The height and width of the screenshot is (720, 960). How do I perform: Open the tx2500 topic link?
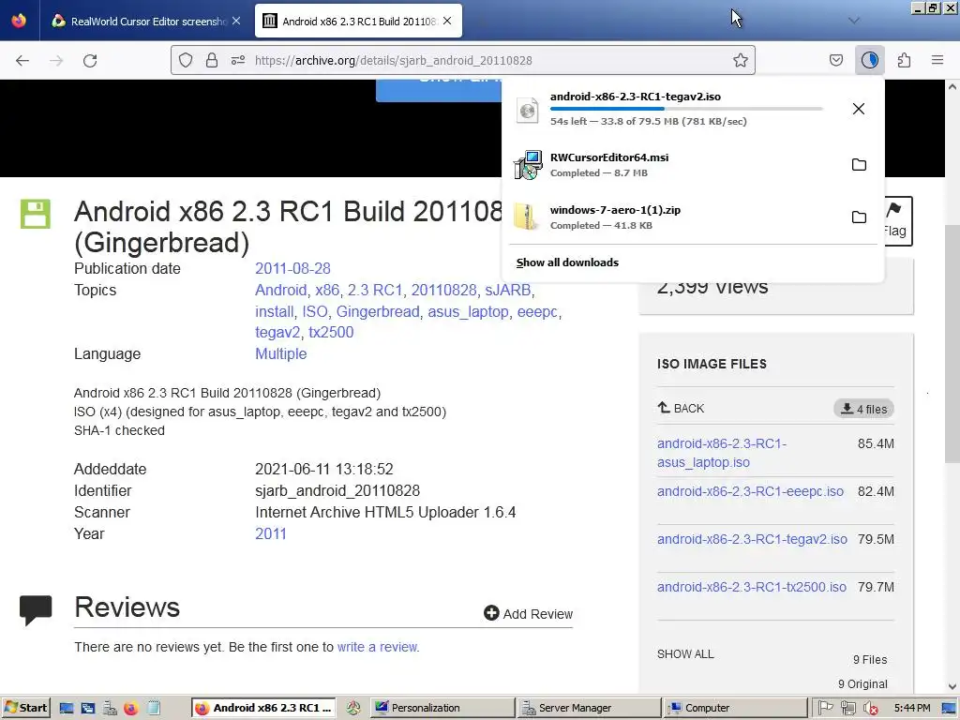point(331,333)
